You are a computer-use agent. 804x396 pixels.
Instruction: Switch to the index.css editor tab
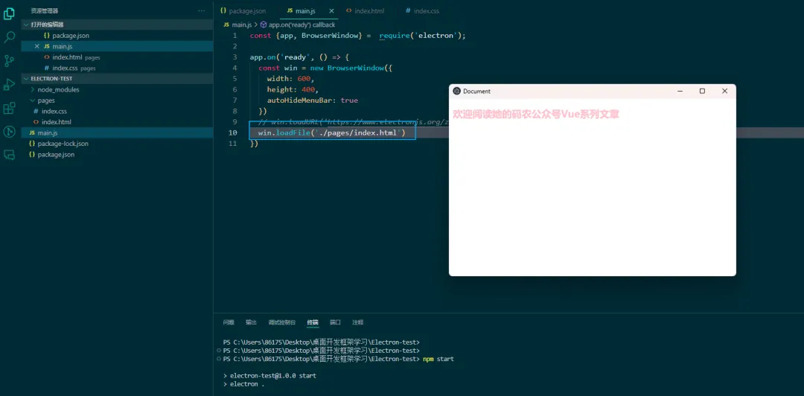(x=422, y=10)
